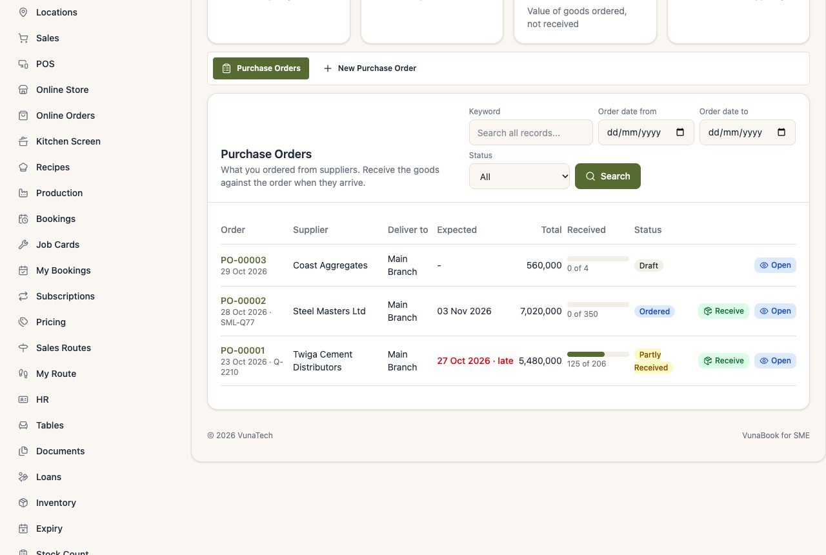Viewport: 826px width, 555px height.
Task: Open the Order date to calendar picker
Action: pos(781,132)
